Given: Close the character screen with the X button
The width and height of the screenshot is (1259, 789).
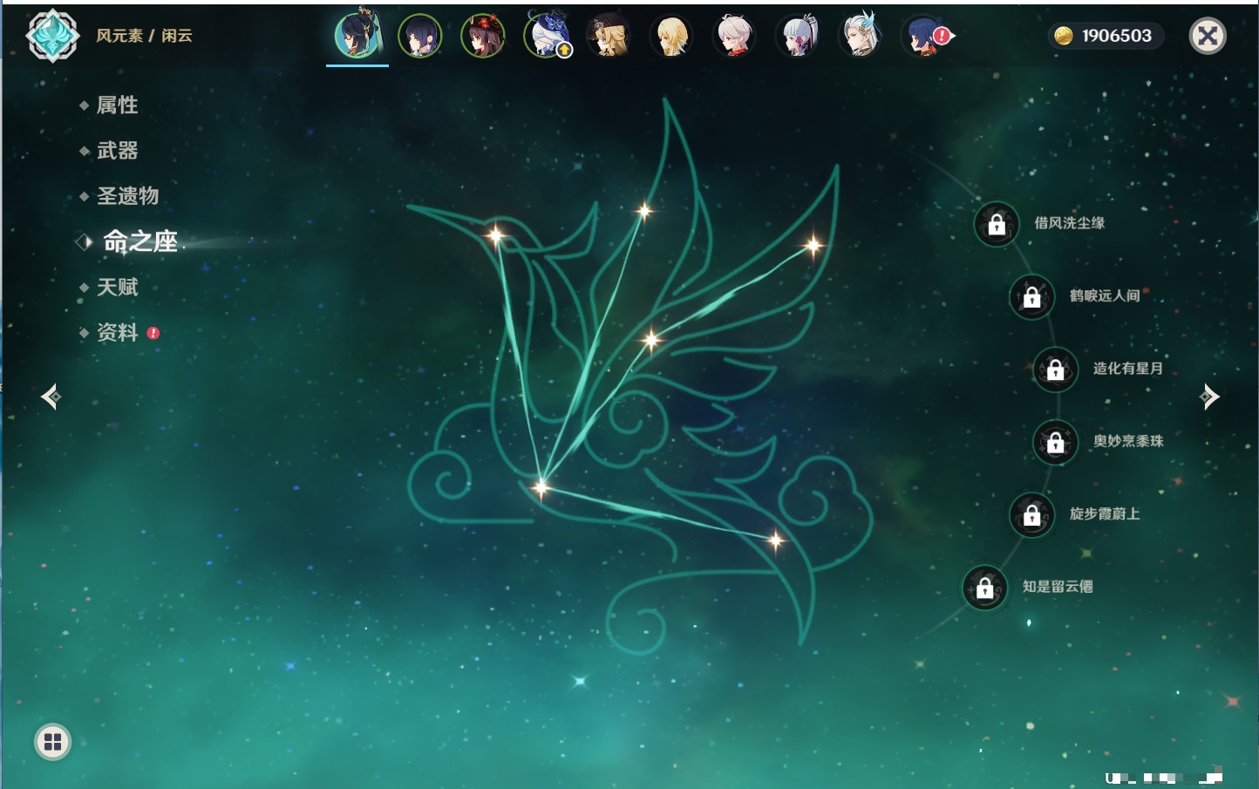Looking at the screenshot, I should click(x=1208, y=36).
